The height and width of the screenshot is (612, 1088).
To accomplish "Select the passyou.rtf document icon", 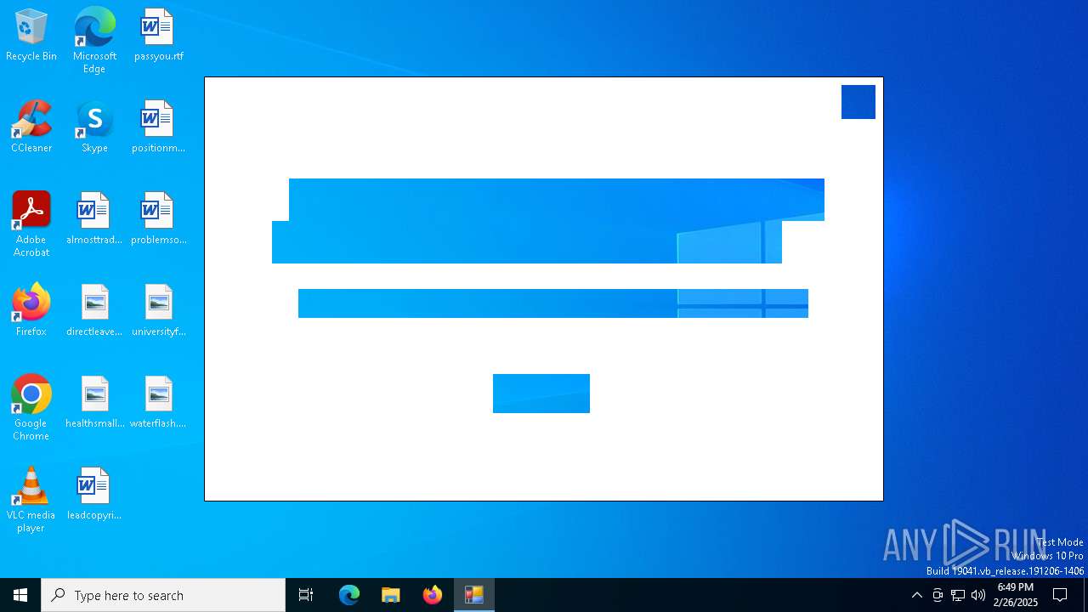I will click(x=158, y=36).
